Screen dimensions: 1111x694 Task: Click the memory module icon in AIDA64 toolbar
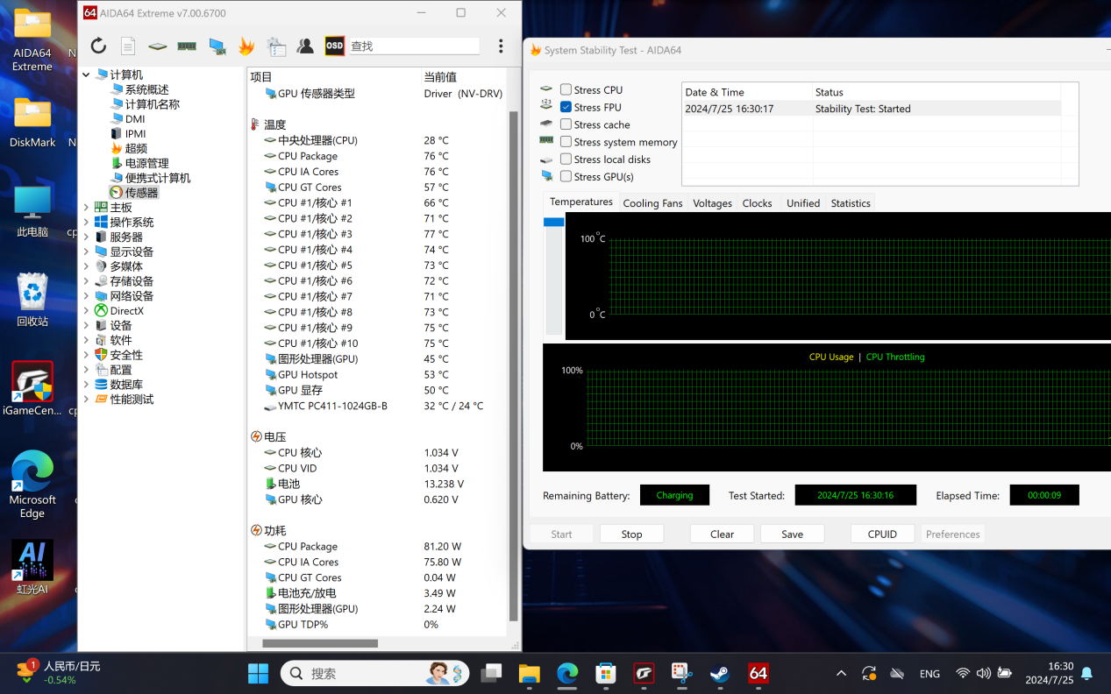[x=187, y=46]
